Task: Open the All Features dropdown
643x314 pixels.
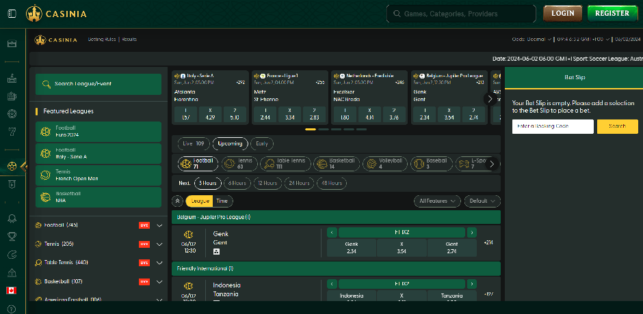Action: coord(437,201)
